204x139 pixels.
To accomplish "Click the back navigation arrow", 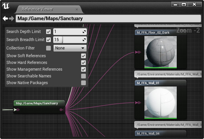I will pos(5,19).
